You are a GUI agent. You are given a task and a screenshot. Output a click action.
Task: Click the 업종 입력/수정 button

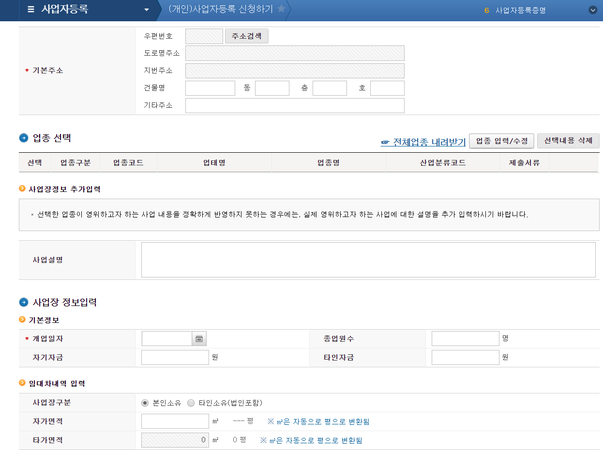501,141
